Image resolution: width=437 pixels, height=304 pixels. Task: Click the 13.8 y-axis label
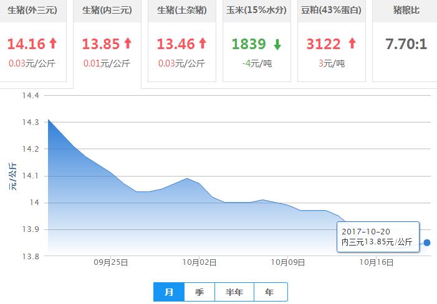click(31, 257)
